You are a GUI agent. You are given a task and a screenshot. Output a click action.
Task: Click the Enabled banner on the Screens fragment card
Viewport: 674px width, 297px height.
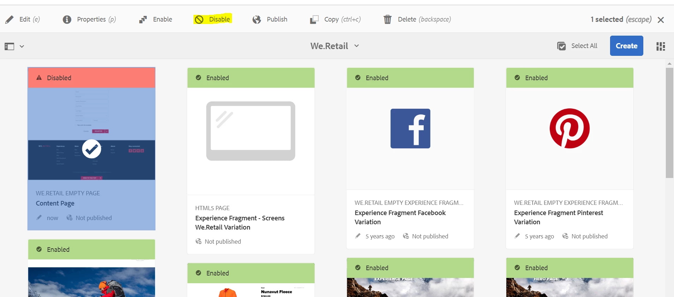251,78
